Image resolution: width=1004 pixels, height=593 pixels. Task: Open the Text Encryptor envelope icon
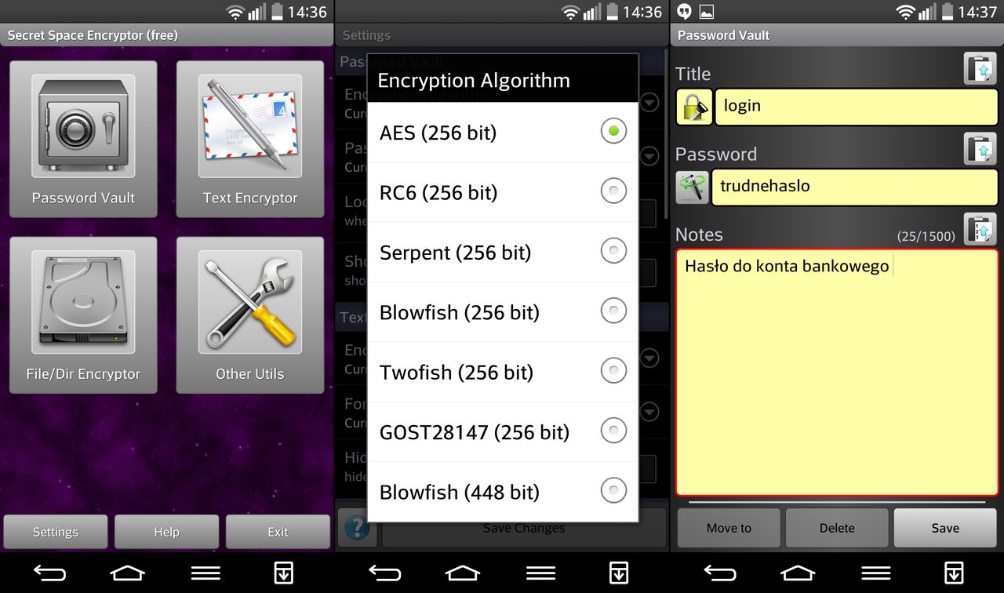click(250, 126)
